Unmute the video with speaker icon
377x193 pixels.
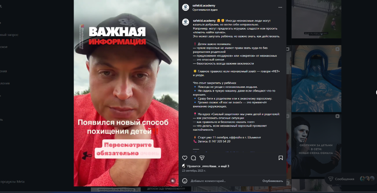(x=173, y=180)
